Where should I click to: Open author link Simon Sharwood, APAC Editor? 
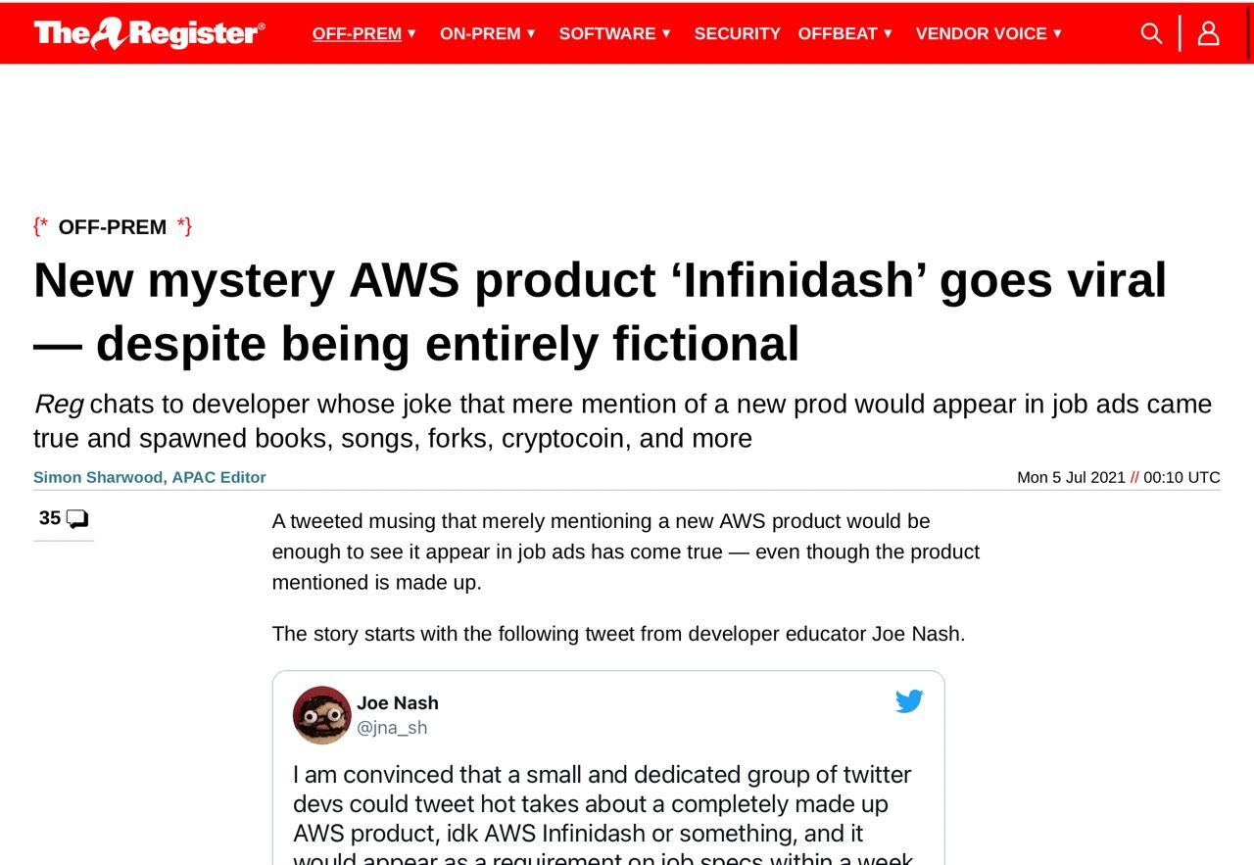pyautogui.click(x=150, y=477)
